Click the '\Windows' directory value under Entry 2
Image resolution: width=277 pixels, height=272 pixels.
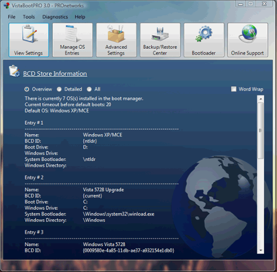pos(94,220)
